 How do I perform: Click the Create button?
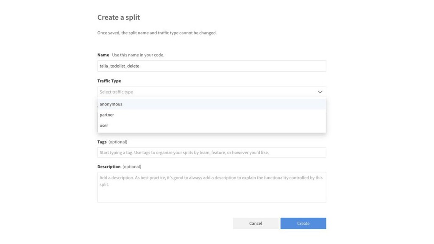pos(303,223)
